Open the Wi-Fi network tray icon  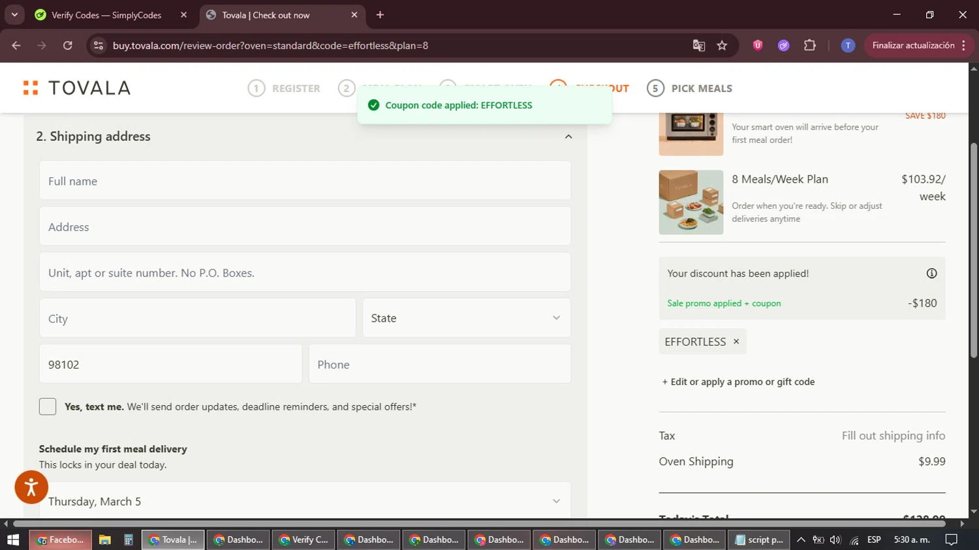pos(854,540)
